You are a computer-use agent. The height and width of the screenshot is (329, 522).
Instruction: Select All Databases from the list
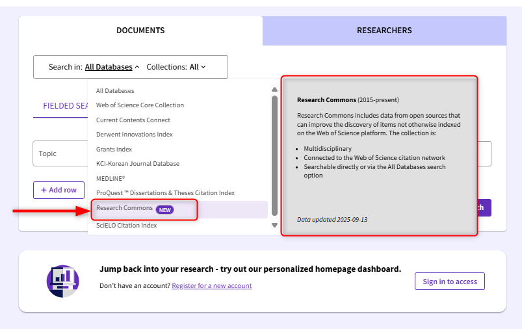tap(115, 91)
